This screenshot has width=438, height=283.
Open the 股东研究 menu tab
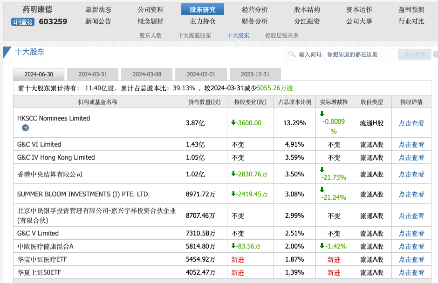[203, 9]
